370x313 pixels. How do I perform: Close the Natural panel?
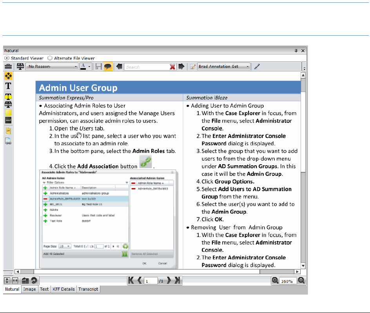tap(303, 51)
